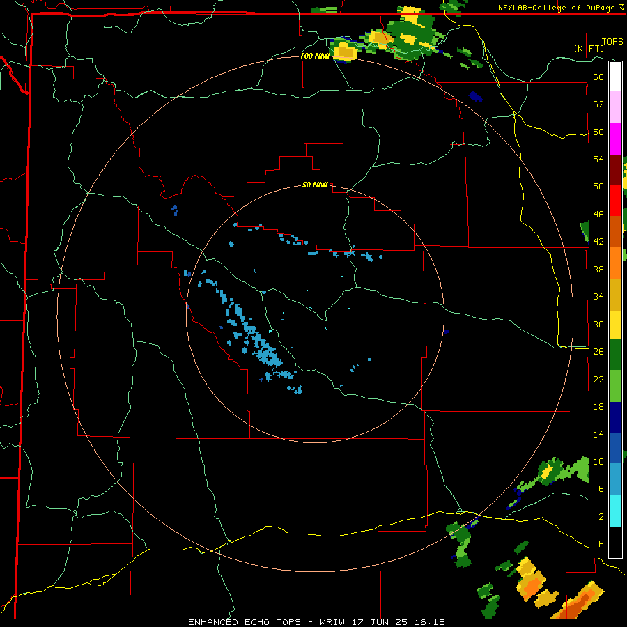The image size is (627, 627).
Task: Click the magenta 58 kft scale segment
Action: [x=615, y=139]
